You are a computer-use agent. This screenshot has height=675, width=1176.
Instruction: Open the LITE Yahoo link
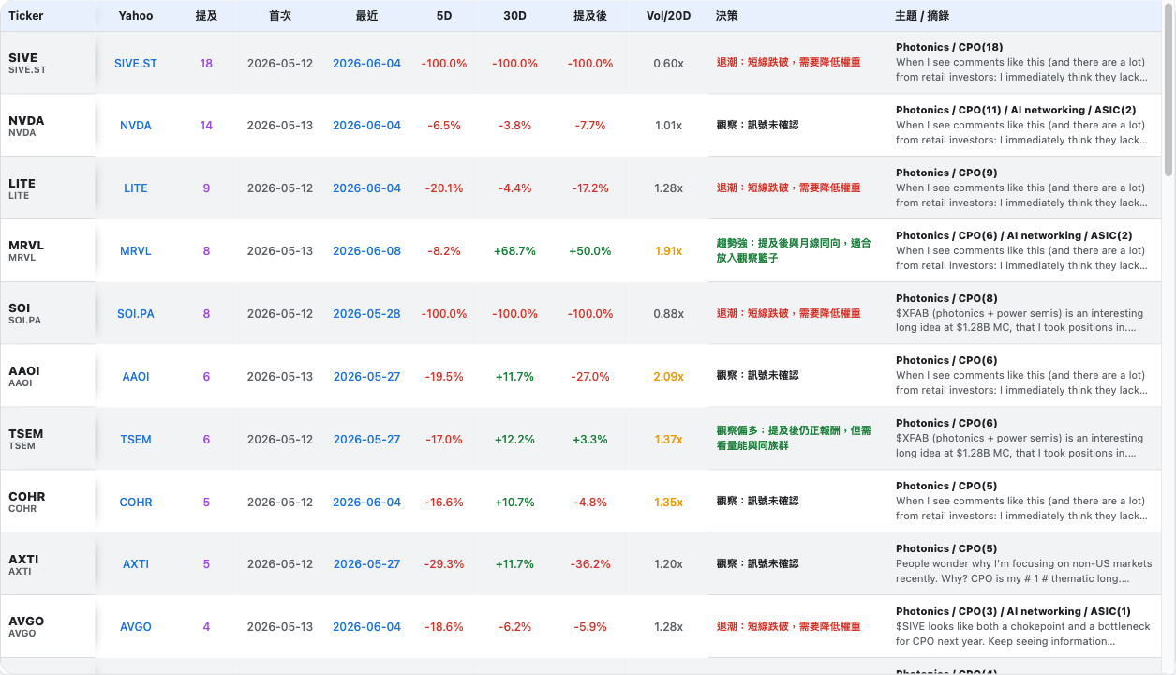(x=136, y=188)
